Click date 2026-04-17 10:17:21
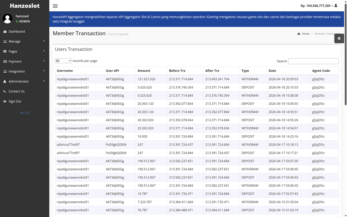The image size is (347, 217). (x=283, y=153)
